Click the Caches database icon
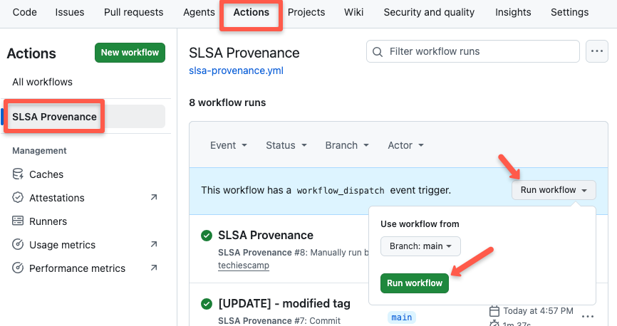 tap(18, 174)
